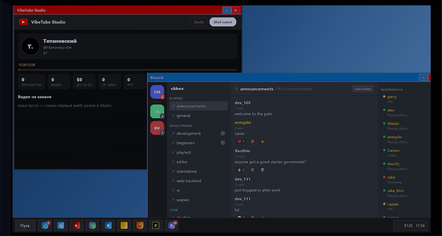Open Laylad in the member list
This screenshot has height=236, width=442.
(393, 204)
